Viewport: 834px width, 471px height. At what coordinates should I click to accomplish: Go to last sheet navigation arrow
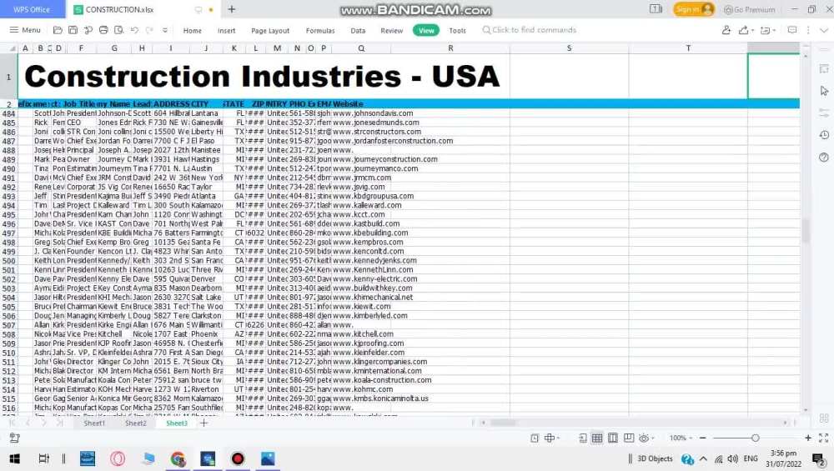(x=59, y=423)
